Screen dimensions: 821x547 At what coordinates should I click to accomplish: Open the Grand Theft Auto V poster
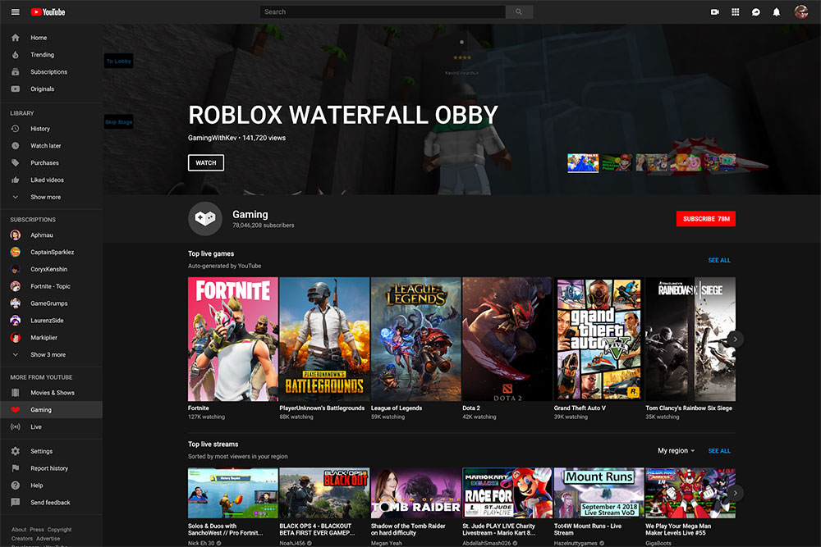pos(599,339)
